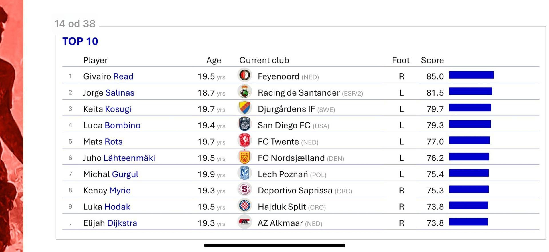Select player Juho Lähteenmäki
Screen dimensions: 549x252
click(x=119, y=158)
